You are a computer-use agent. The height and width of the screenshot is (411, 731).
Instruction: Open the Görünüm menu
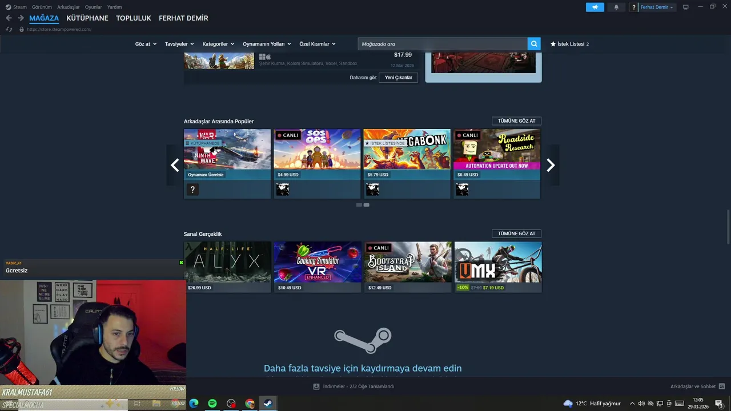click(42, 7)
